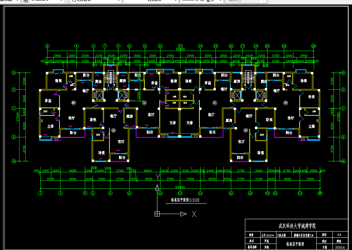Select axis bubble number 15
The width and height of the screenshot is (352, 250).
click(216, 46)
